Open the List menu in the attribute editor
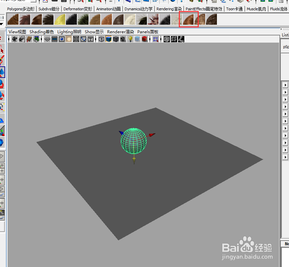289x267 pixels. 285,35
